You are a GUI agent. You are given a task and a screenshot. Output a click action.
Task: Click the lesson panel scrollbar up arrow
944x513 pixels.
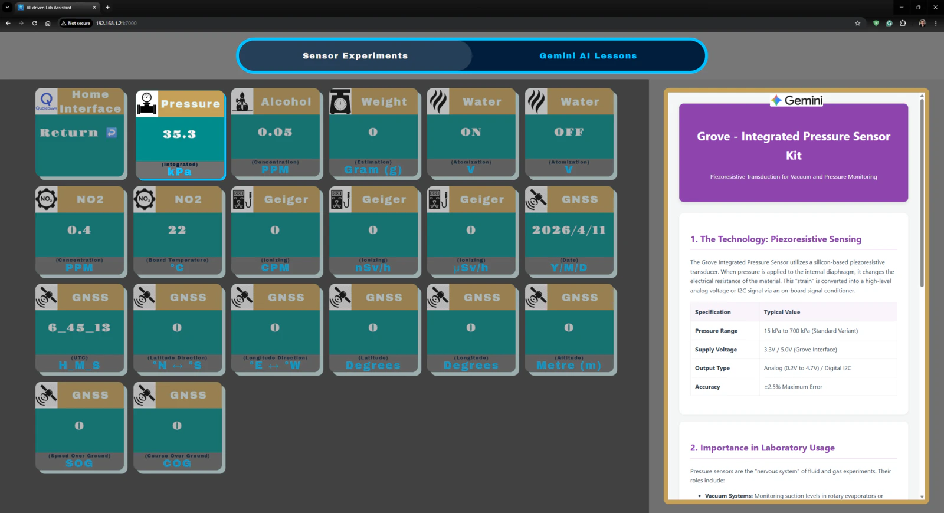[922, 96]
